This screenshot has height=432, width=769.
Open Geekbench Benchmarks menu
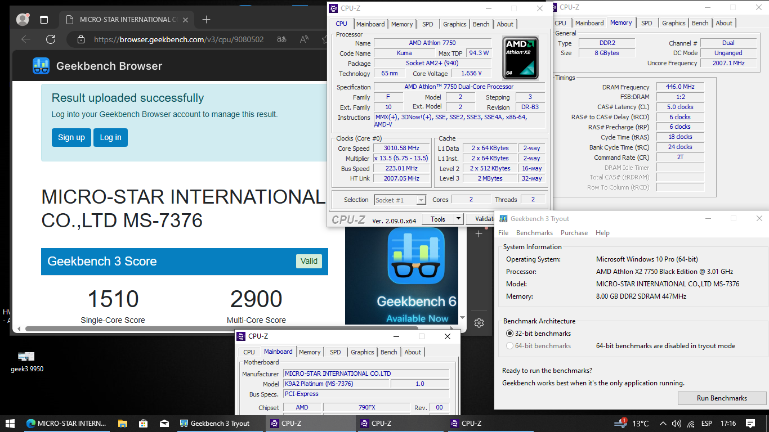click(534, 233)
